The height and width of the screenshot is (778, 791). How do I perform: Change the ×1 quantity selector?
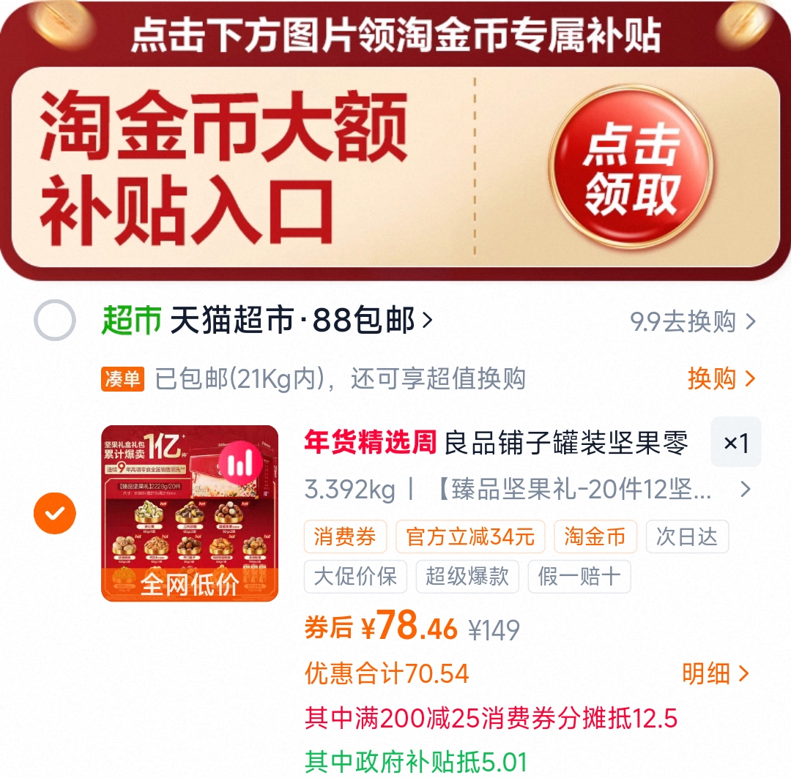coord(736,442)
